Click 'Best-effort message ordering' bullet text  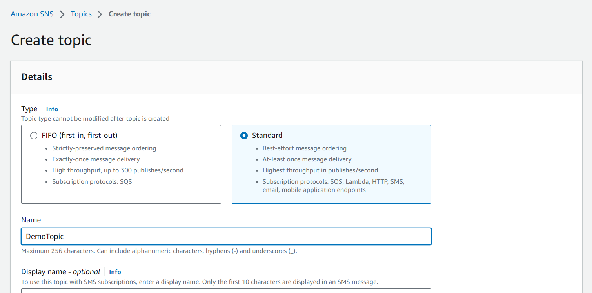pos(305,148)
